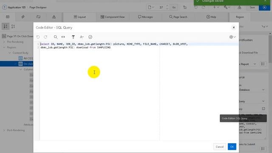This screenshot has width=272, height=153.
Task: Collapse the Columns tree node
Action: click(x=21, y=69)
